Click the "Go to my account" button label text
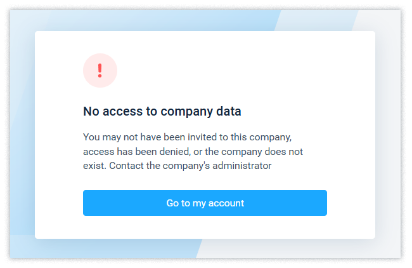 (205, 203)
